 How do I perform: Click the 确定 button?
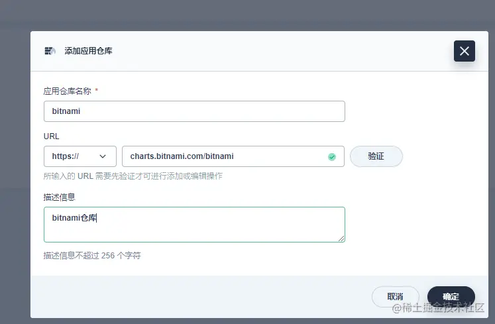451,297
